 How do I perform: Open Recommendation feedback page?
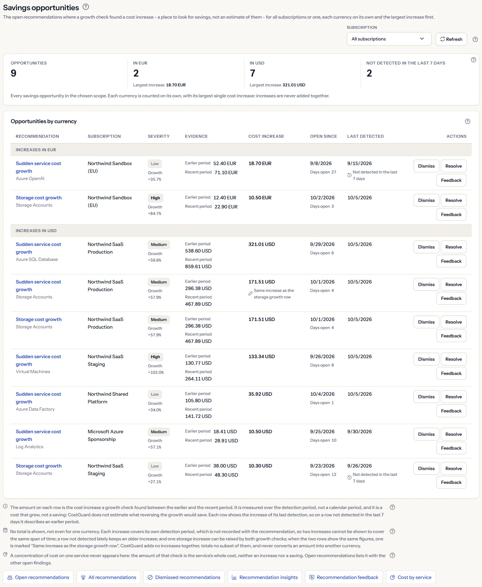point(344,577)
